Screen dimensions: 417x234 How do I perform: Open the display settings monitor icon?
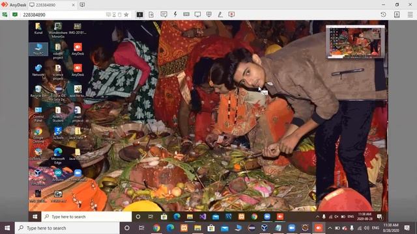tap(197, 14)
